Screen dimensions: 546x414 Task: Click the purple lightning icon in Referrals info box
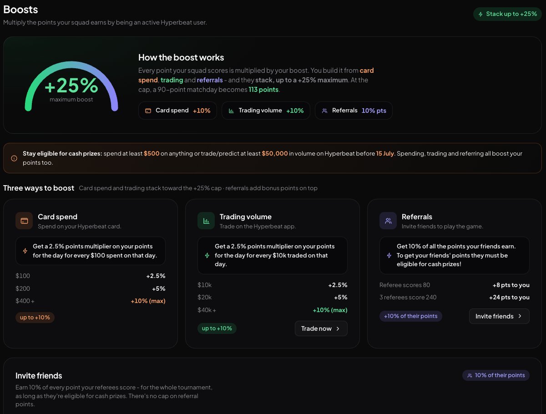[x=389, y=255]
